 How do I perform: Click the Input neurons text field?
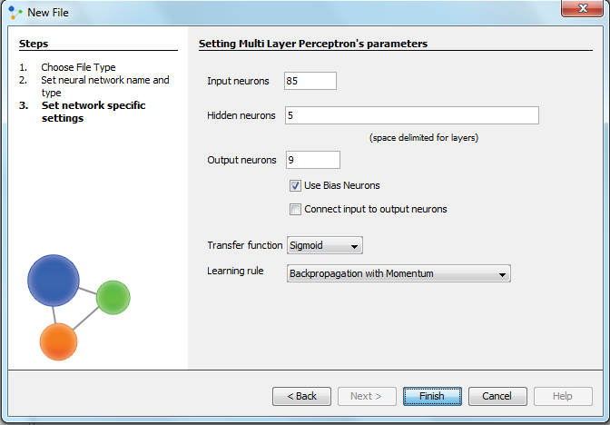310,81
